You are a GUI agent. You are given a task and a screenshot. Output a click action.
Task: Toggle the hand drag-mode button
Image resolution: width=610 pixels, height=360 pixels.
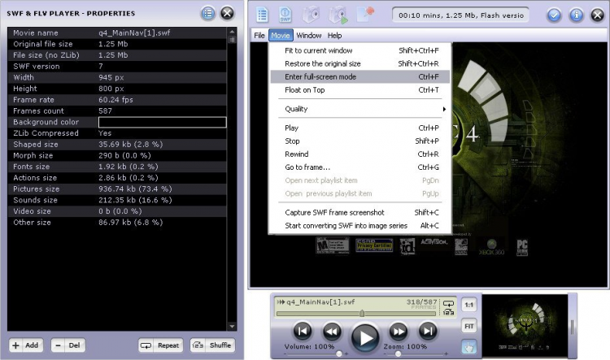click(469, 347)
